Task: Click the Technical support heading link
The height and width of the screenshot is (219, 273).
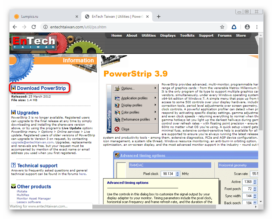Action: pyautogui.click(x=37, y=165)
